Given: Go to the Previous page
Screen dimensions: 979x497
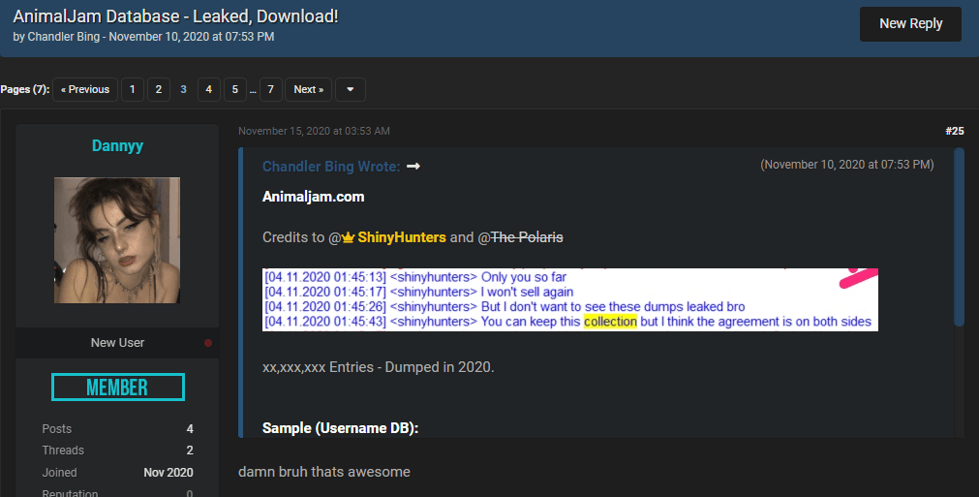Looking at the screenshot, I should (x=85, y=89).
